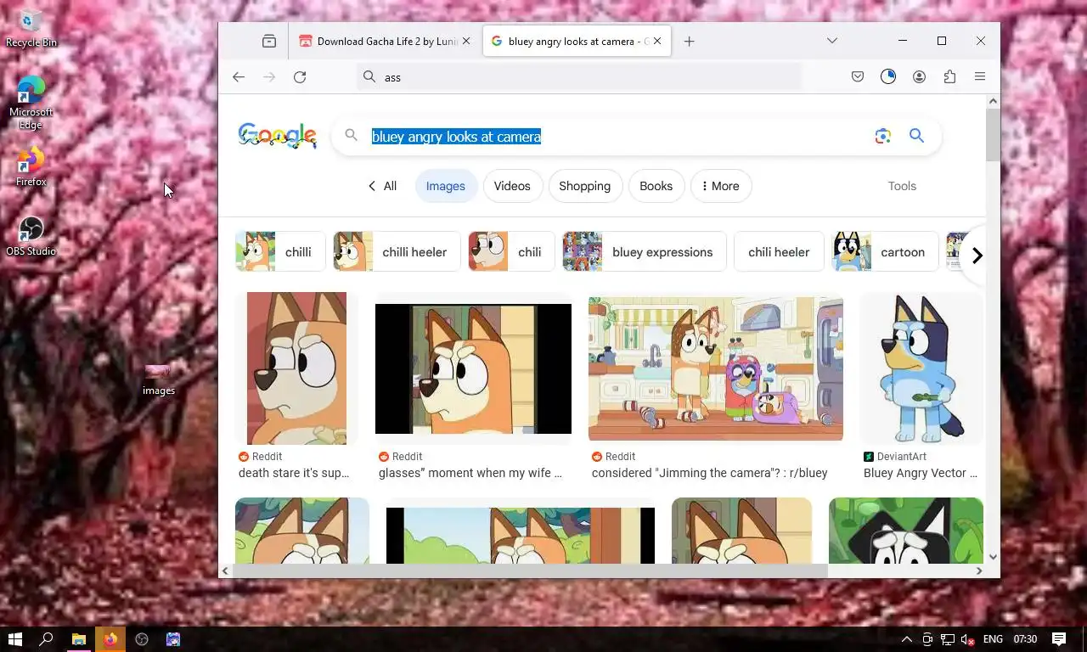Filter by chilli heeler suggestion chip
The height and width of the screenshot is (652, 1087).
click(397, 252)
